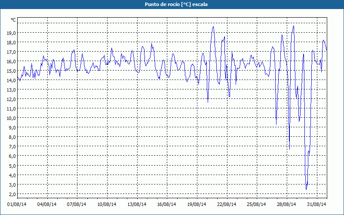The width and height of the screenshot is (344, 215).
Task: Click the 16,0 y-axis label
Action: click(x=11, y=61)
